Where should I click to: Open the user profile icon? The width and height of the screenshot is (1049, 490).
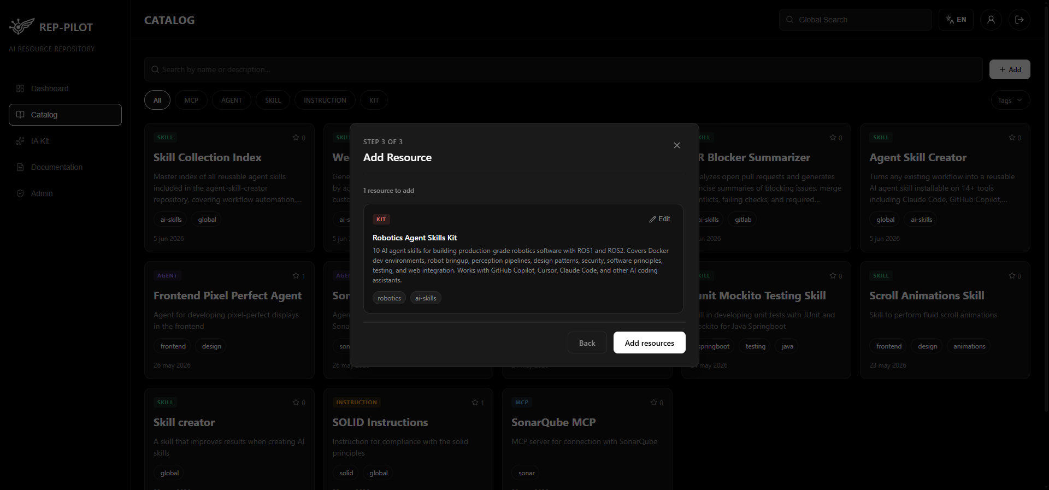tap(991, 20)
